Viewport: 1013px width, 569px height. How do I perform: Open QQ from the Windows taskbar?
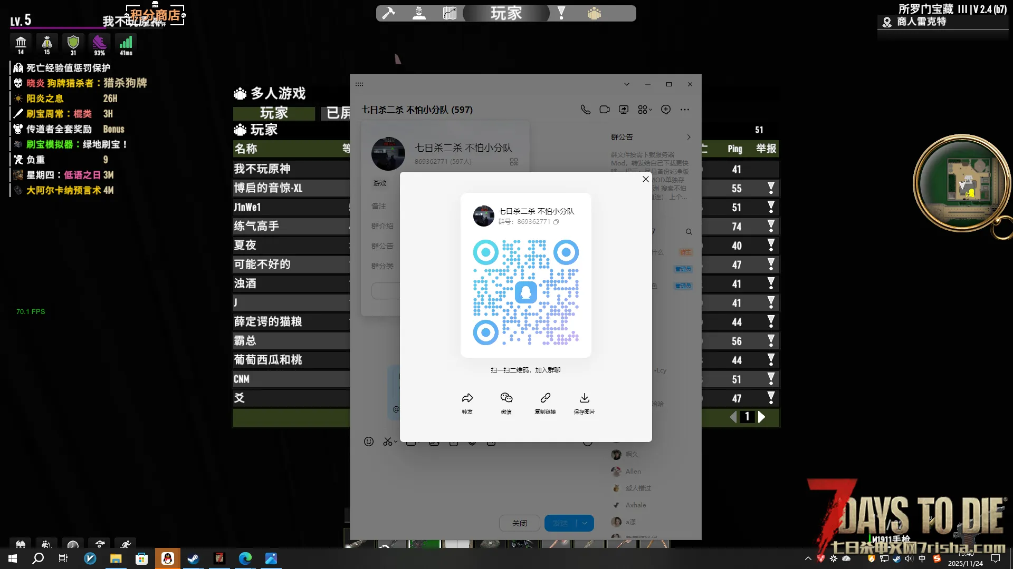[x=168, y=558]
